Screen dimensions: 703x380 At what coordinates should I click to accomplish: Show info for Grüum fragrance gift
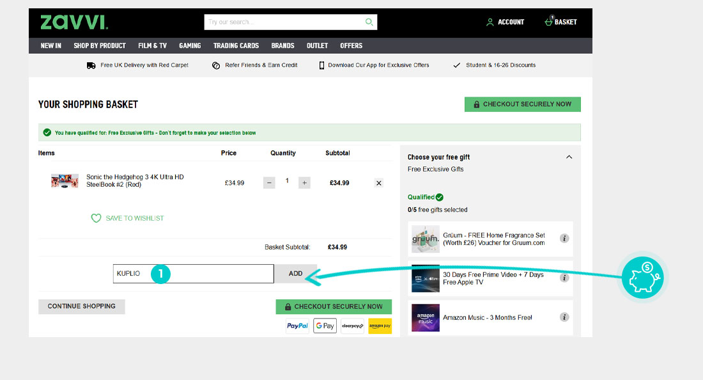coord(564,239)
